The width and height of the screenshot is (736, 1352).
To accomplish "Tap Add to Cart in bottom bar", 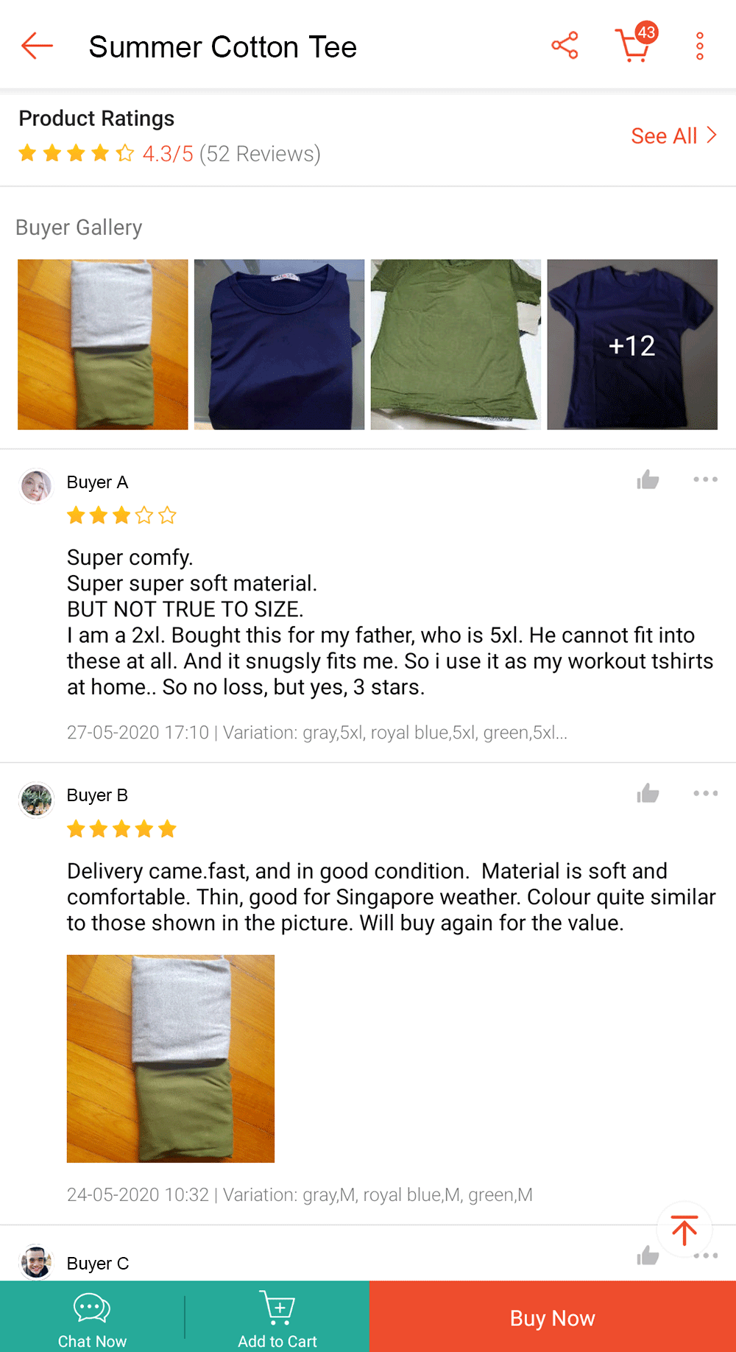I will click(x=277, y=1318).
